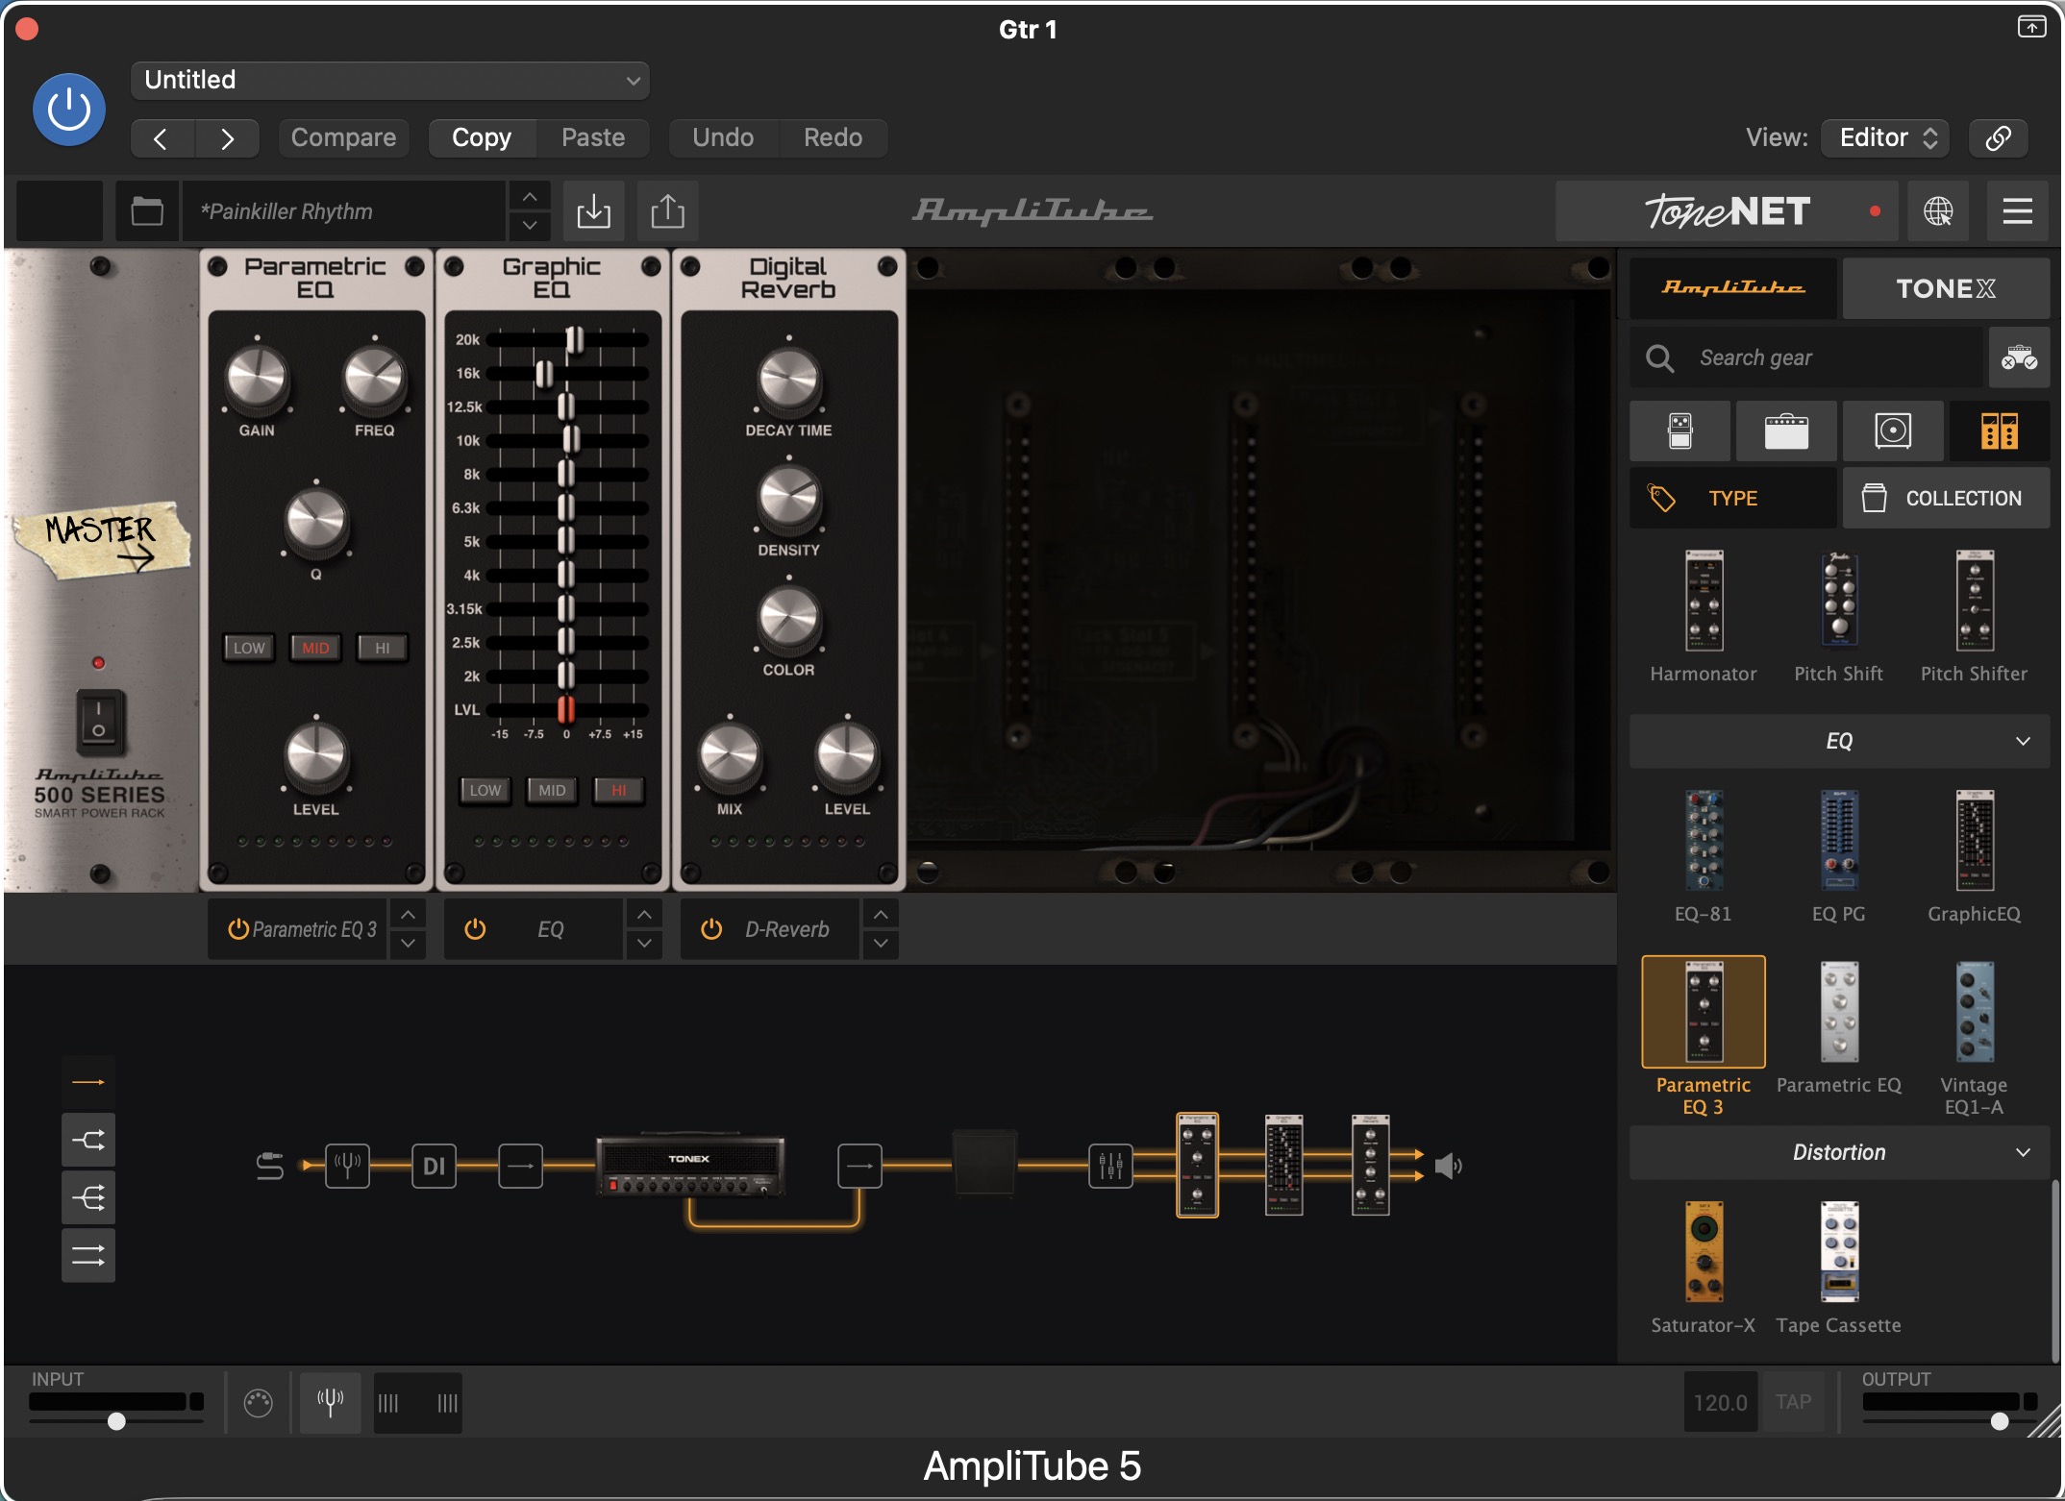Click the tuner icon in the bottom bar
The height and width of the screenshot is (1501, 2065).
tap(330, 1402)
